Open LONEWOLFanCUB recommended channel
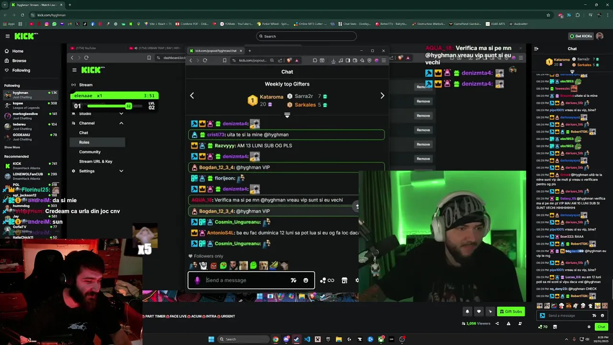The image size is (613, 345). (x=30, y=176)
